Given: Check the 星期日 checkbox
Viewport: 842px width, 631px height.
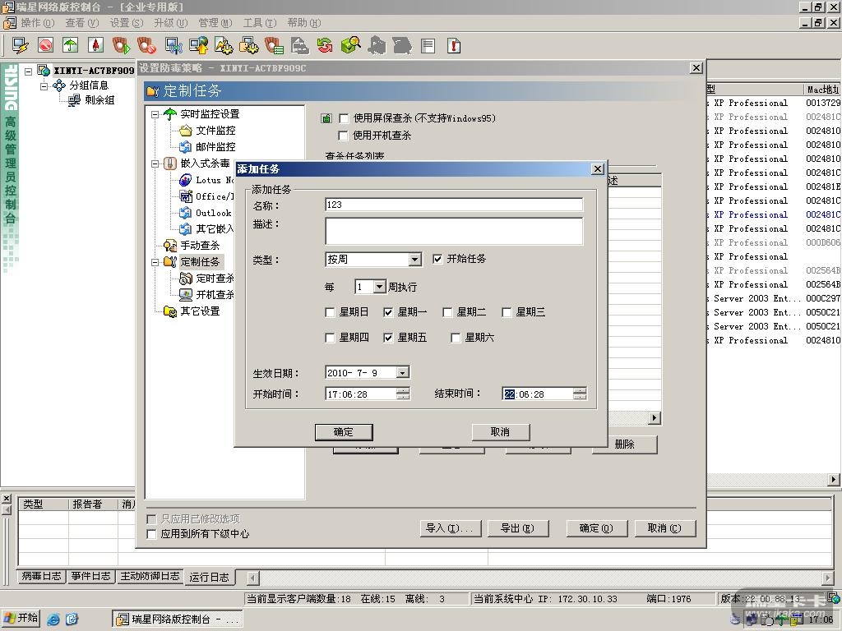Looking at the screenshot, I should pos(331,312).
